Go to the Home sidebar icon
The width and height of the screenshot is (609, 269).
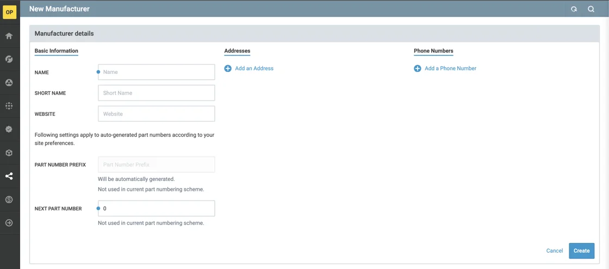click(9, 36)
